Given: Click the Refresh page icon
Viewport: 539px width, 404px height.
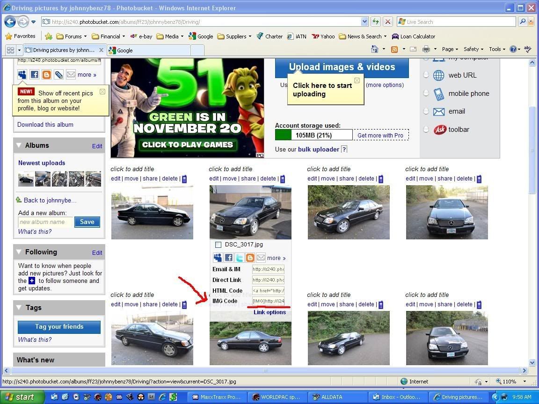Looking at the screenshot, I should click(x=376, y=22).
